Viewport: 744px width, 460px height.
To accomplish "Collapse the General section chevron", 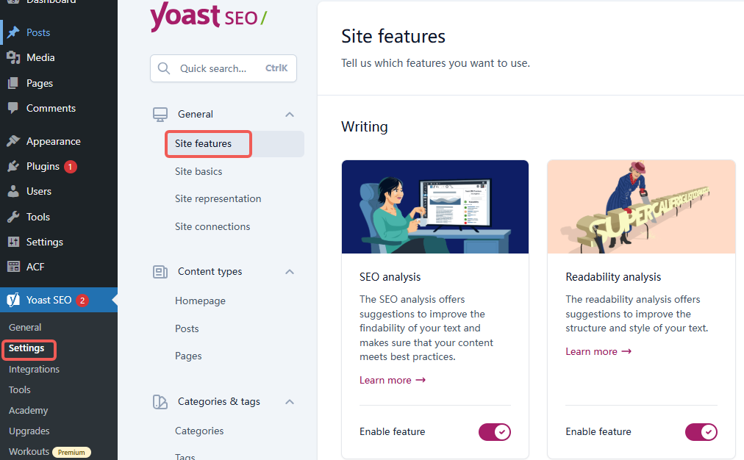I will click(290, 115).
